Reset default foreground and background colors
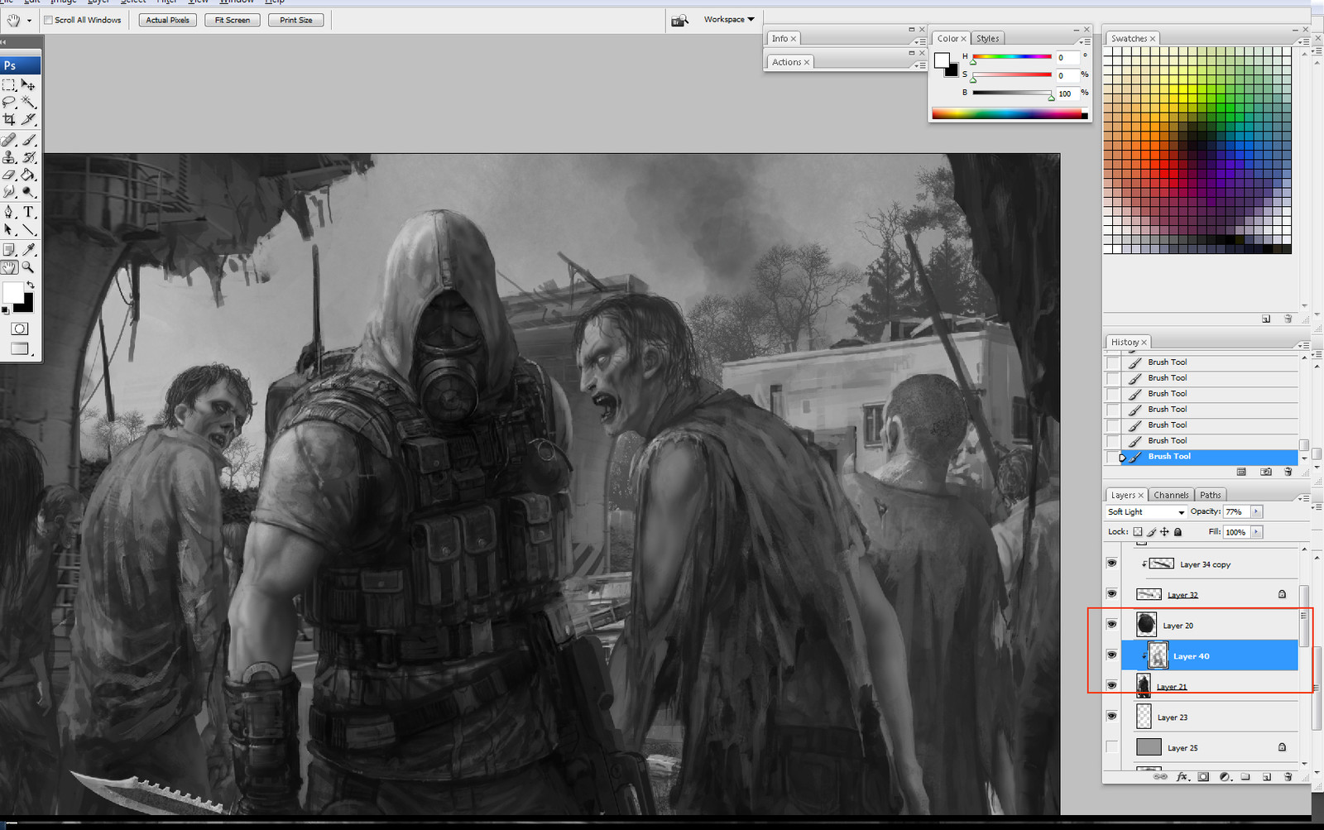The image size is (1324, 830). click(x=6, y=310)
